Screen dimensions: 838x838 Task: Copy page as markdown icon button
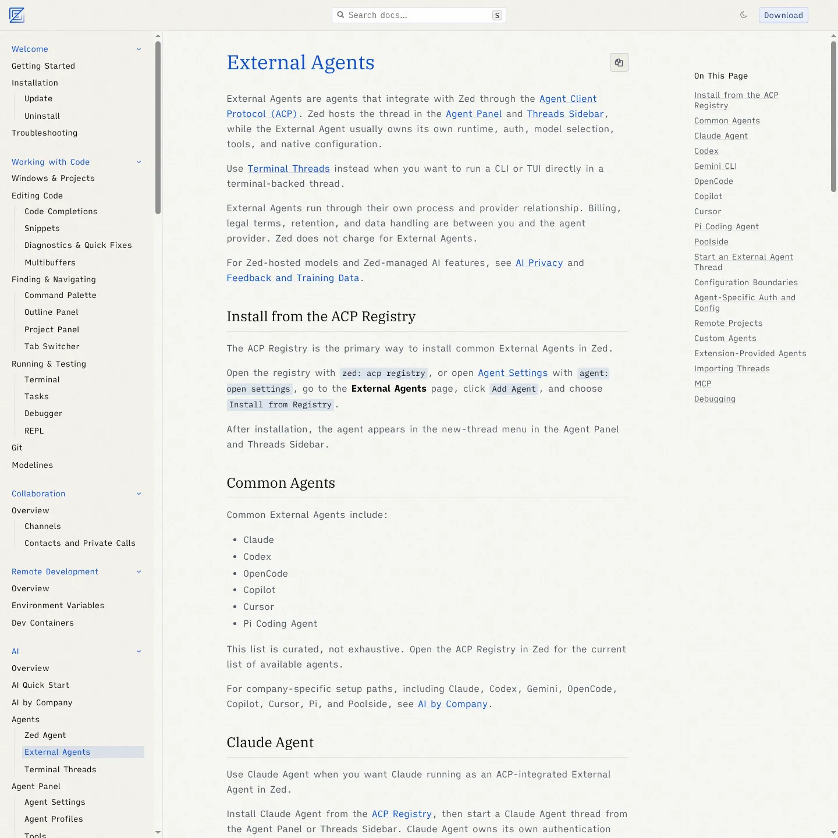(x=619, y=62)
